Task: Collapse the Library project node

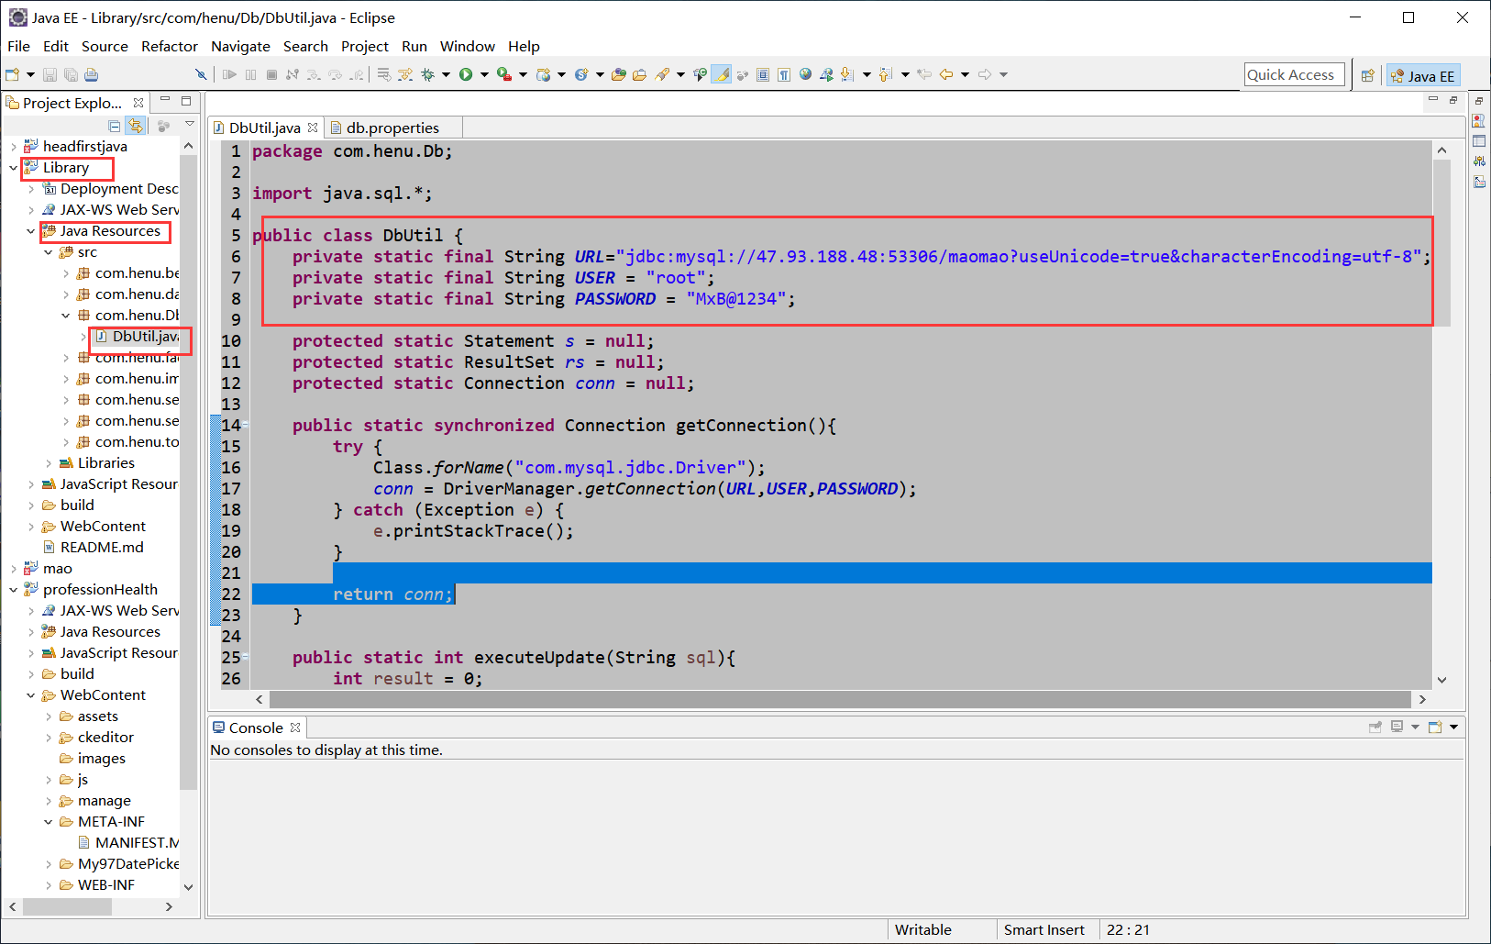Action: (x=13, y=168)
